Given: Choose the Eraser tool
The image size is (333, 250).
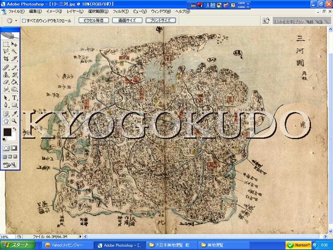Looking at the screenshot, I should pos(6,82).
